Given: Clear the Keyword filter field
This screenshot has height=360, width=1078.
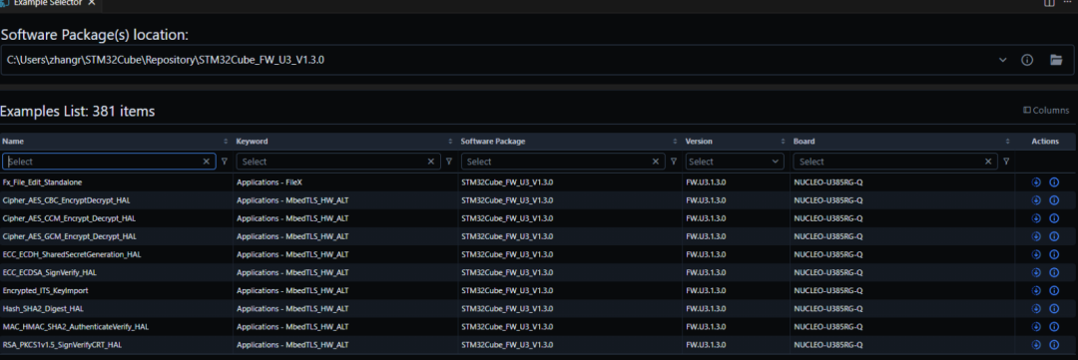Looking at the screenshot, I should pyautogui.click(x=431, y=162).
